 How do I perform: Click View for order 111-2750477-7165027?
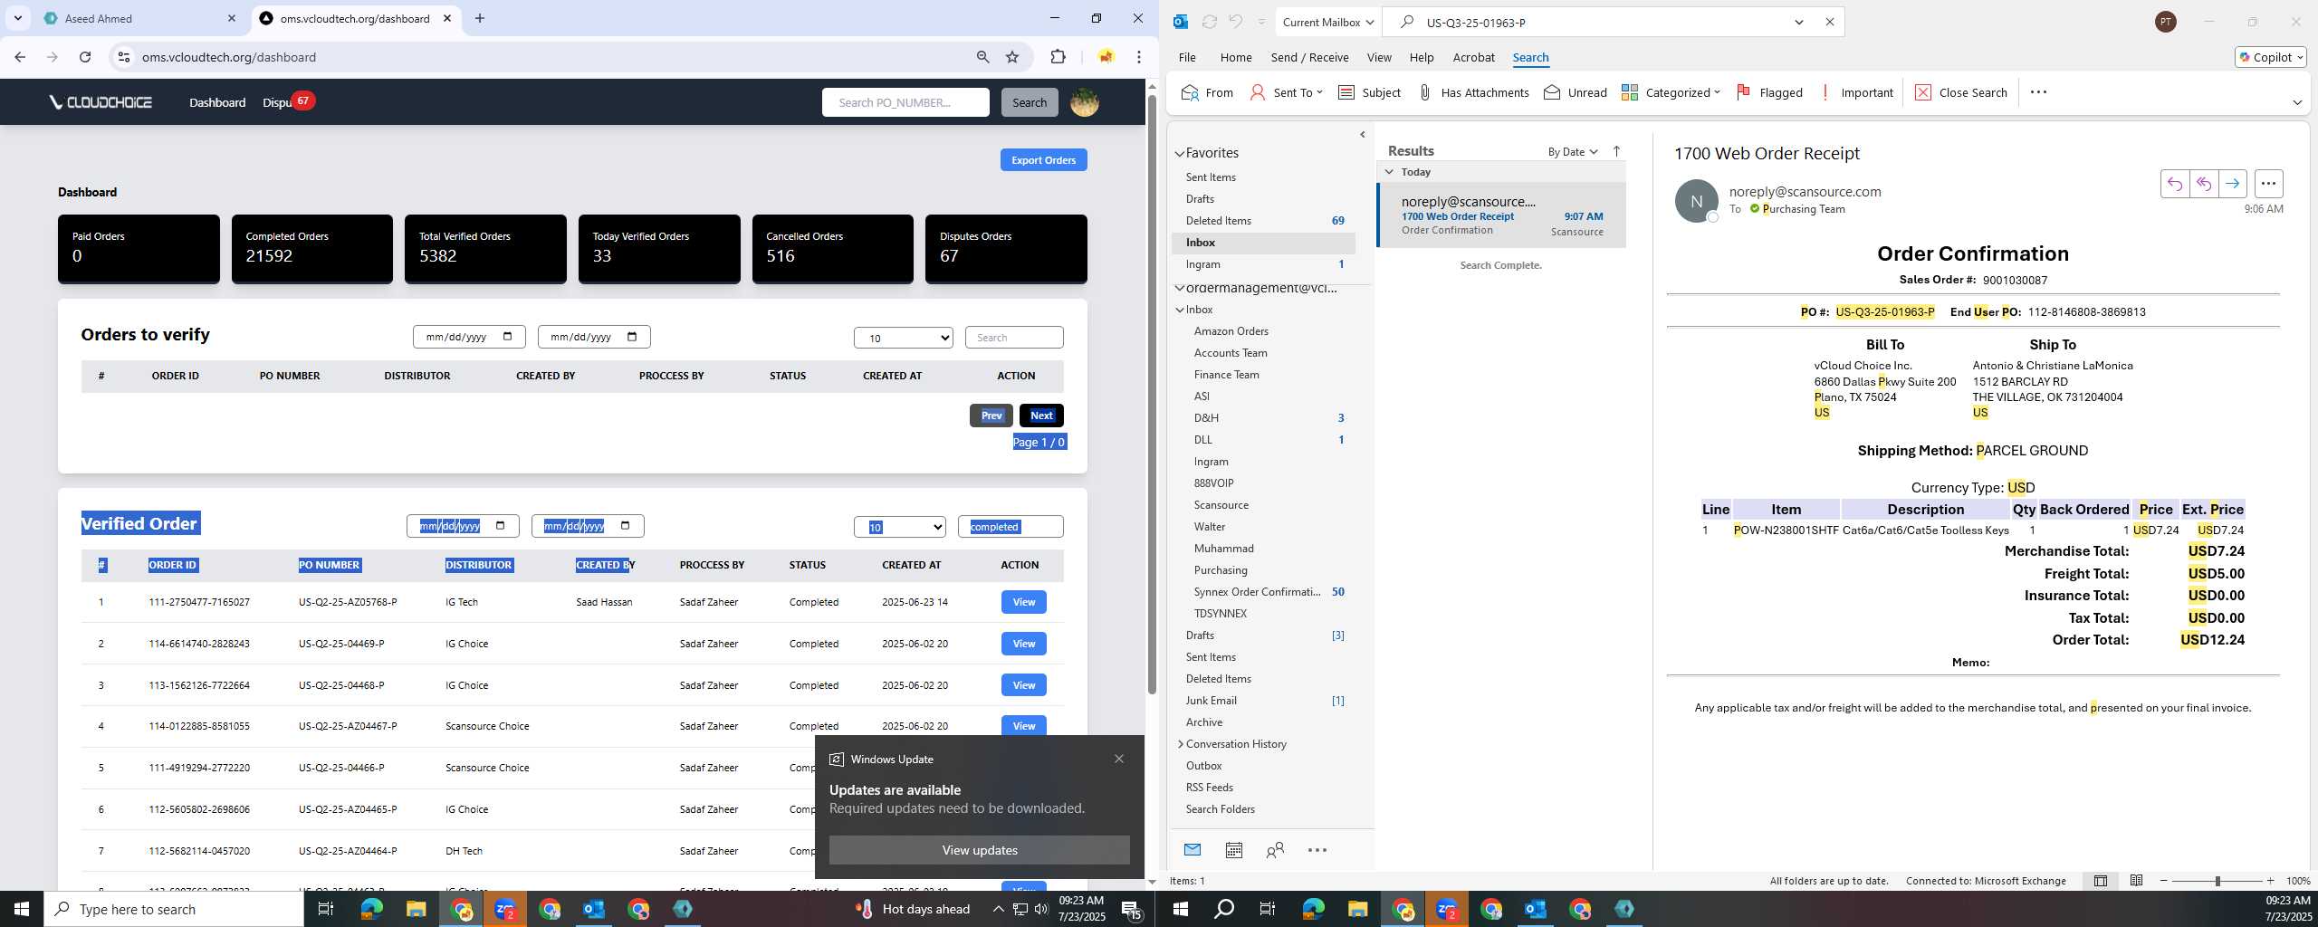[x=1023, y=602]
